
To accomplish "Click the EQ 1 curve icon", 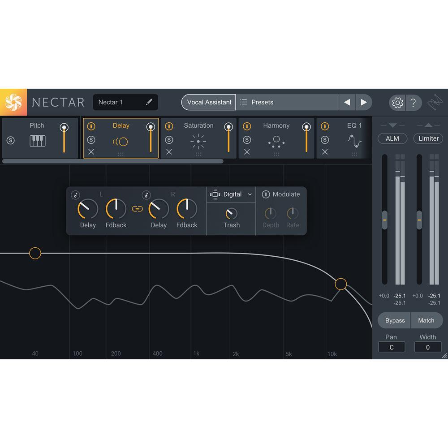I will point(354,141).
